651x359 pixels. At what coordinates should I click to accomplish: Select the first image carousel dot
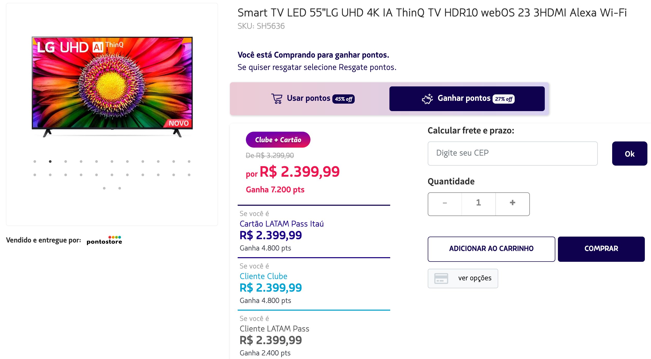[35, 161]
